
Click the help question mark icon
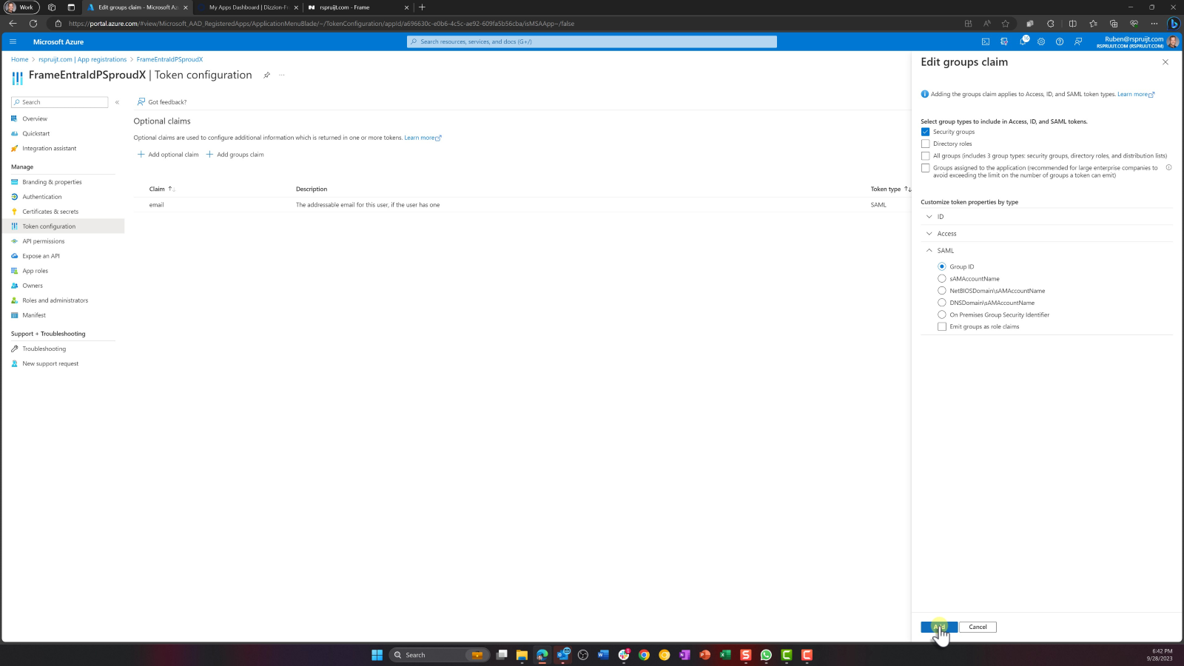[1060, 41]
